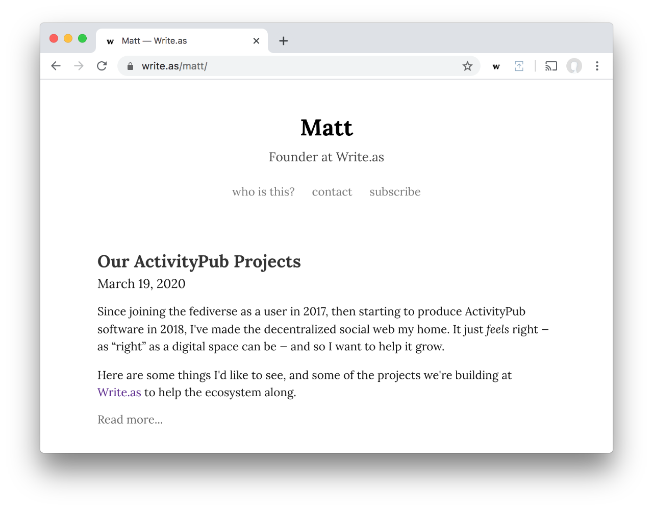Click 'Read more...' under the post
This screenshot has width=653, height=510.
click(x=130, y=420)
